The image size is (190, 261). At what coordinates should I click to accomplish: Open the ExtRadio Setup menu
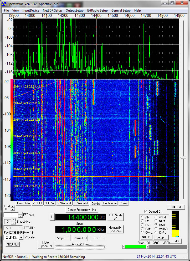click(97, 11)
